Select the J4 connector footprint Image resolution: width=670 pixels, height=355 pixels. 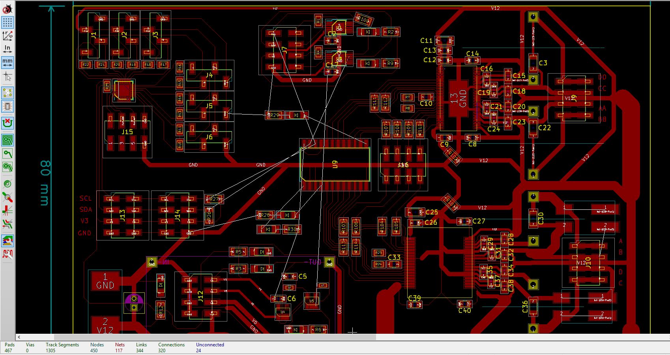[209, 76]
